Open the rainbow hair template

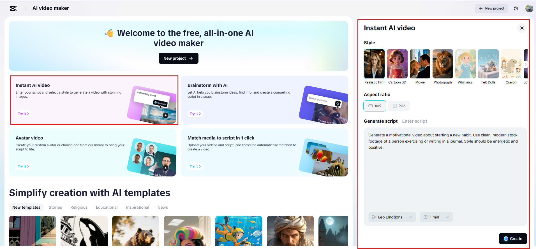[187, 231]
